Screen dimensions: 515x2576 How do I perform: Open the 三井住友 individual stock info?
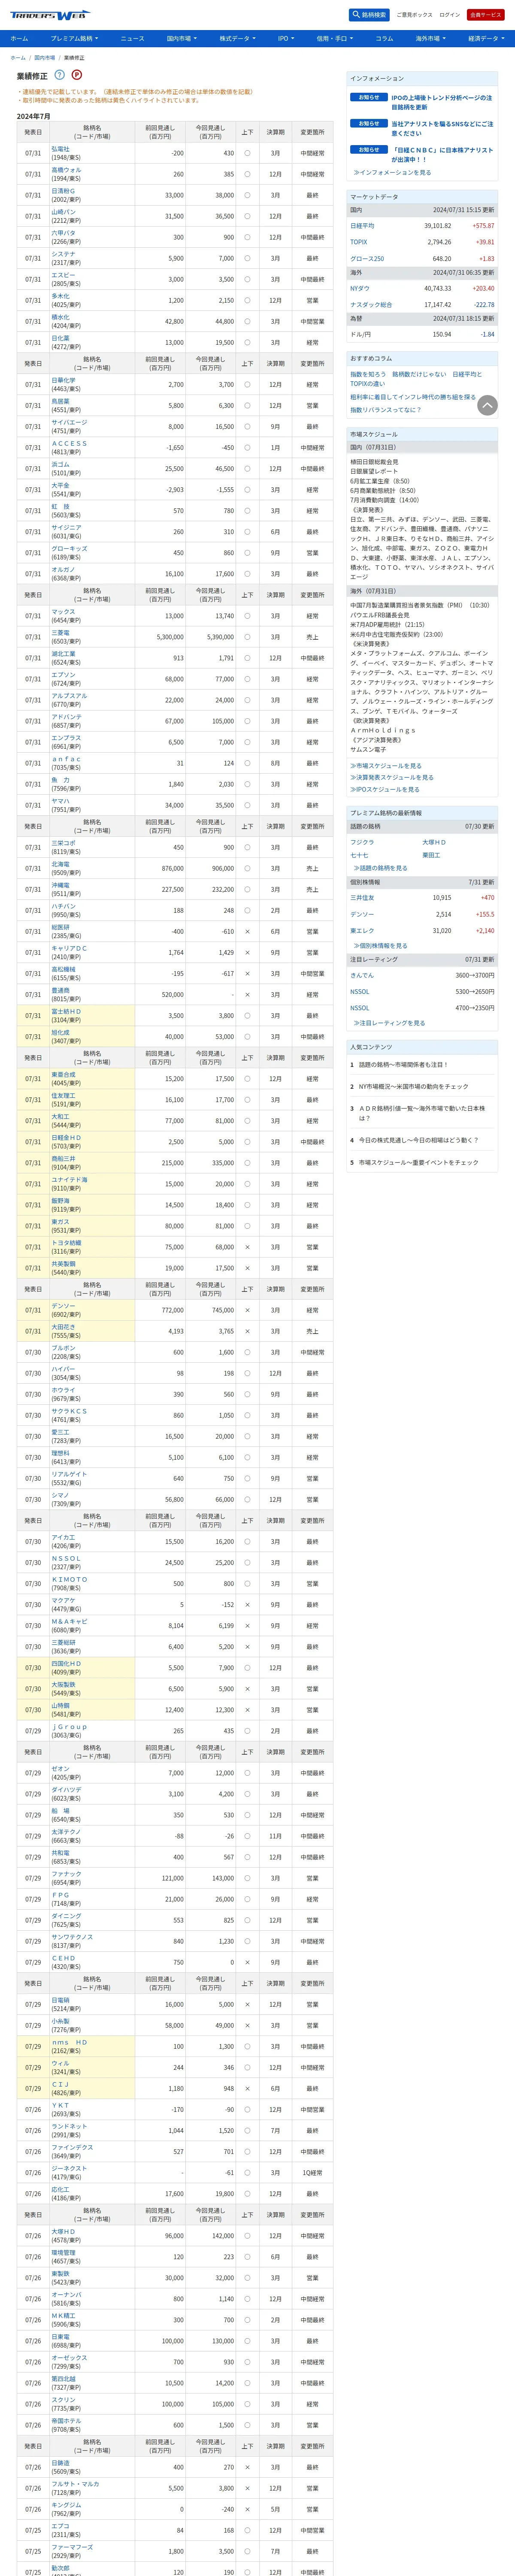[362, 898]
